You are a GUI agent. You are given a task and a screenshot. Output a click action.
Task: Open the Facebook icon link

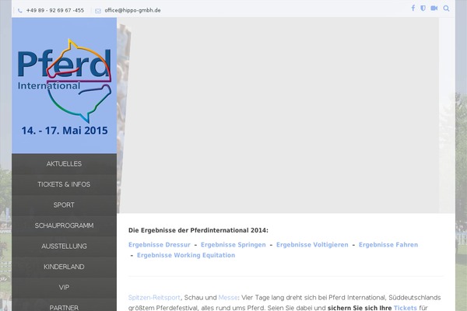[x=413, y=8]
